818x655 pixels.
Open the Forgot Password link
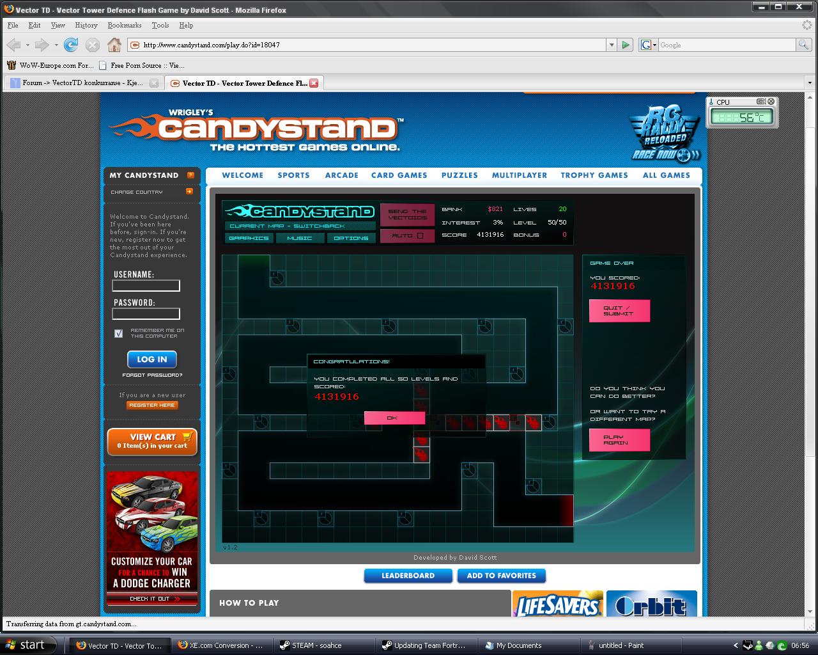(x=152, y=375)
